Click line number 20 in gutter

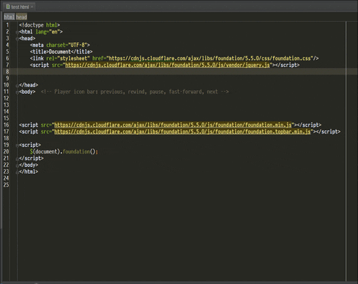(x=6, y=151)
